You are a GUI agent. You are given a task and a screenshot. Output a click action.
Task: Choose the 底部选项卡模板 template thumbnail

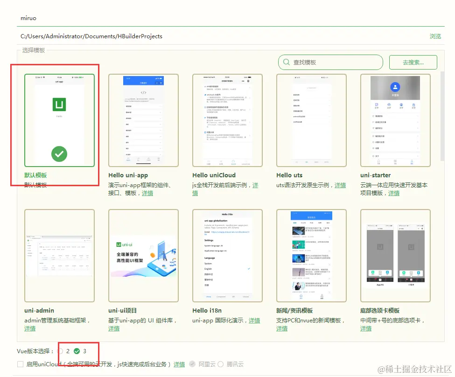click(x=395, y=255)
